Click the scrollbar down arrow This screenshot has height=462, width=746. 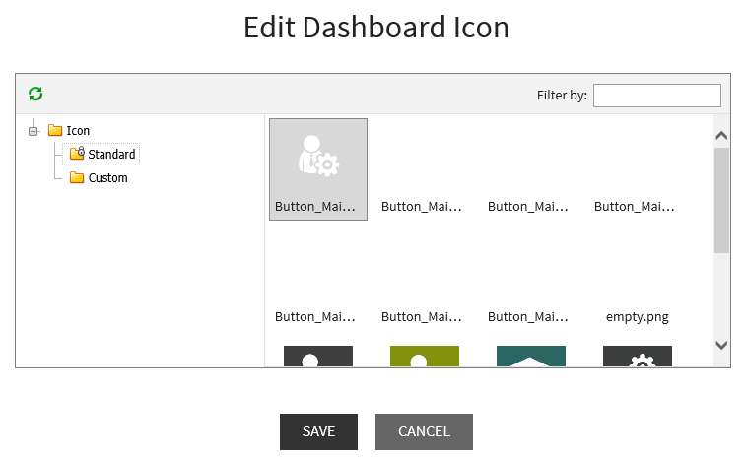[x=721, y=345]
